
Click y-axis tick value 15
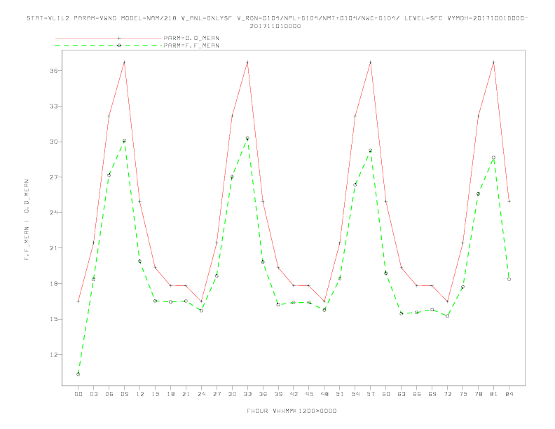pyautogui.click(x=53, y=319)
